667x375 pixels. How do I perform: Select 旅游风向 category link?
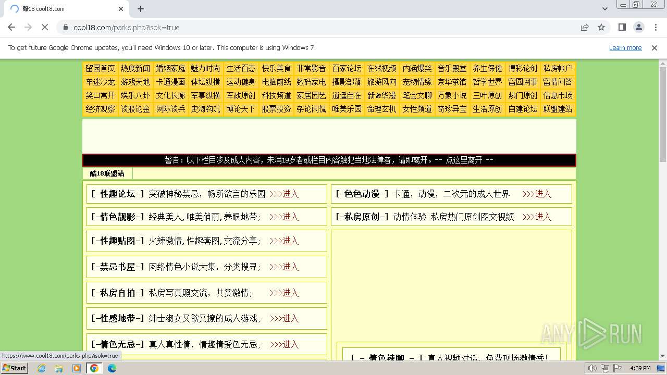[x=381, y=82]
